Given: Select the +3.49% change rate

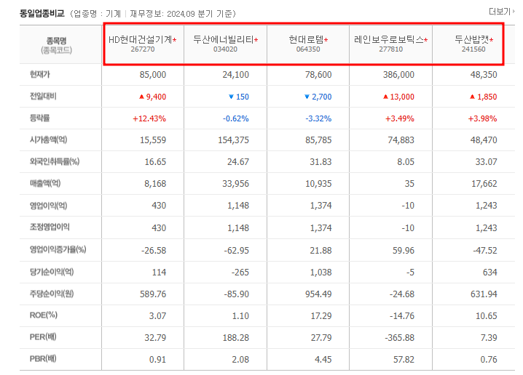Looking at the screenshot, I should point(400,118).
